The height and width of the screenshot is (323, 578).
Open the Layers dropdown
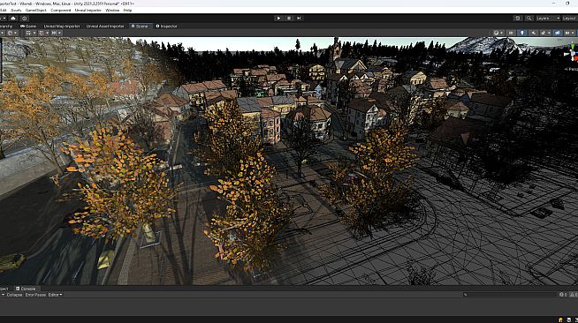548,18
